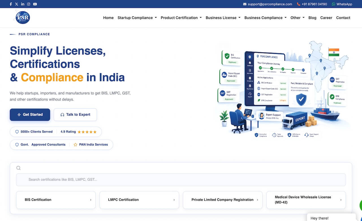Open the Blog page
Viewport: 362px width, 221px height.
313,18
